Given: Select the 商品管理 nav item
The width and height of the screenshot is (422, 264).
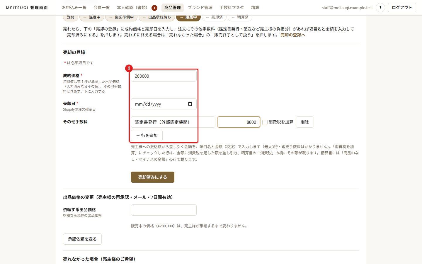Looking at the screenshot, I should [173, 8].
